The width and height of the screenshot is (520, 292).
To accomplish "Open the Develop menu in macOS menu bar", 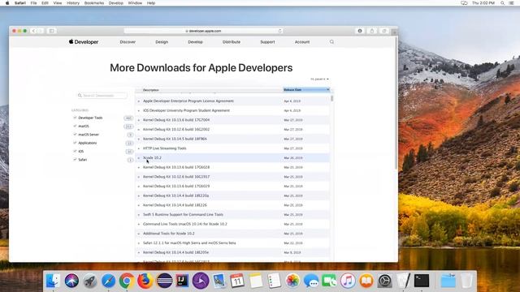I will point(115,3).
